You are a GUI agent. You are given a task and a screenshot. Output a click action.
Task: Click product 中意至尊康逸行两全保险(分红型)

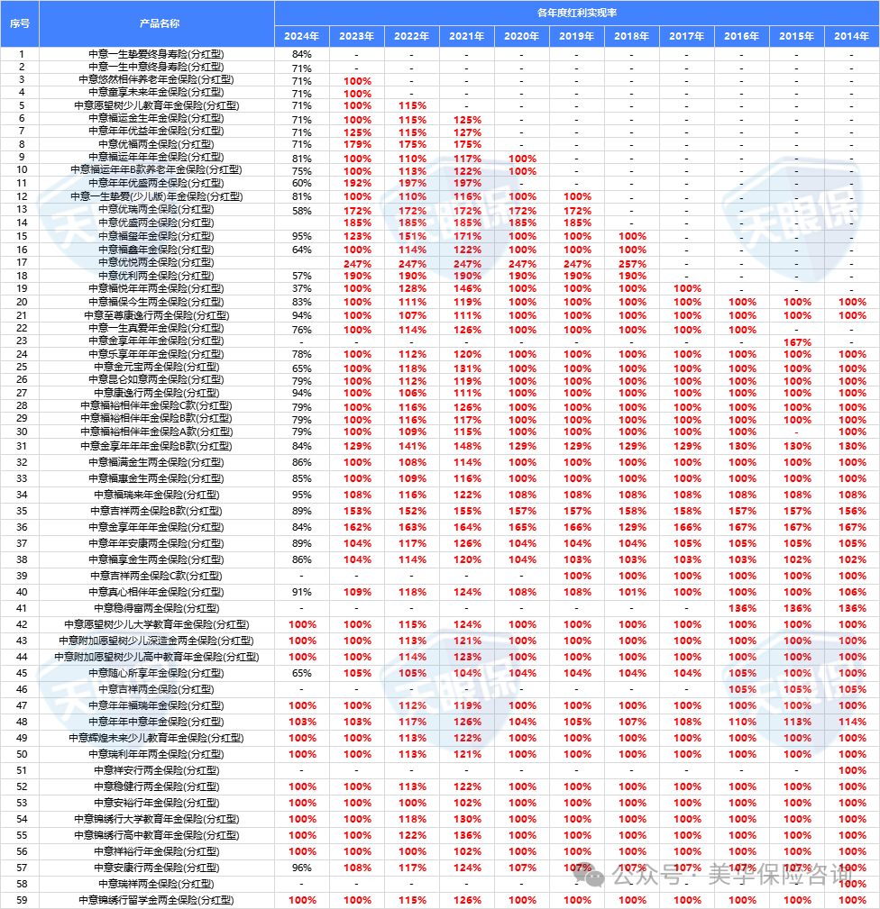(x=157, y=315)
